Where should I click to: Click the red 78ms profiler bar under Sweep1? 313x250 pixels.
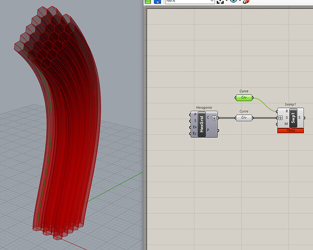[x=290, y=131]
